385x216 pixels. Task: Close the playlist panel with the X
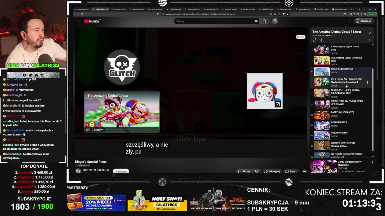370,33
